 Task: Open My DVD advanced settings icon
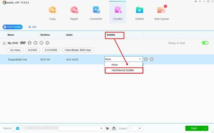(41, 43)
